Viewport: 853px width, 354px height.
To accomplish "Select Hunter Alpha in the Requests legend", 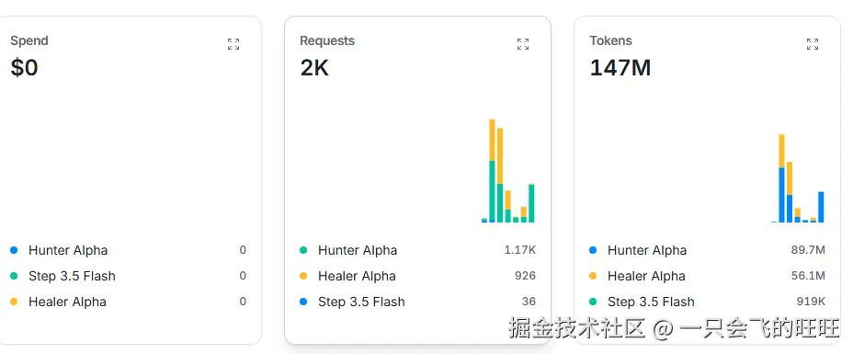I will [358, 251].
